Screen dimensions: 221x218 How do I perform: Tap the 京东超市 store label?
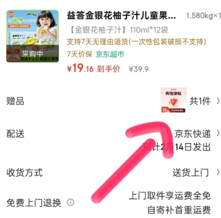110,54
